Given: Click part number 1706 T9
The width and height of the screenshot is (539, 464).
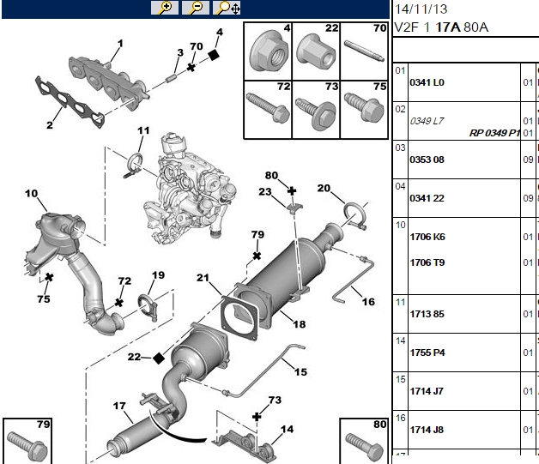Looking at the screenshot, I should click(x=427, y=262).
